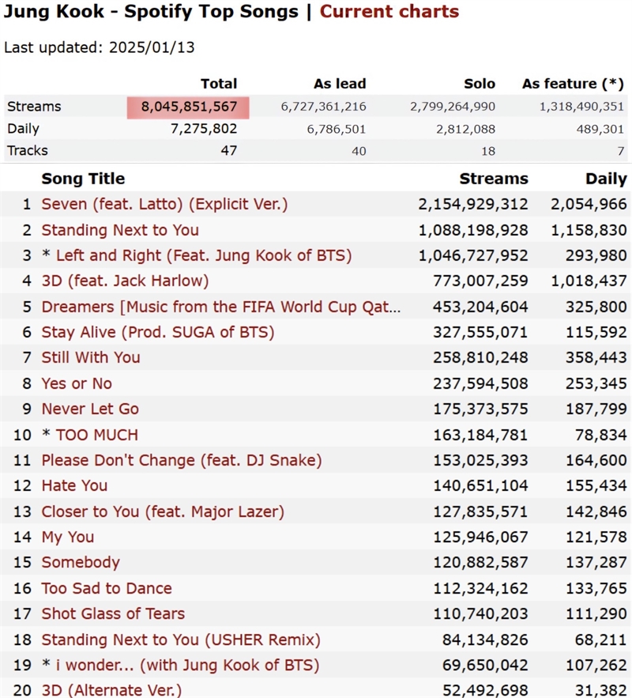Open the Never Let Go link
This screenshot has width=632, height=698.
point(90,409)
